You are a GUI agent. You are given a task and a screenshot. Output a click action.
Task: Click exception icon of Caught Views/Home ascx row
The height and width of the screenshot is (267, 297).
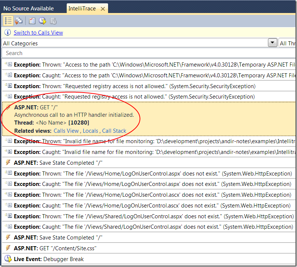coord(8,205)
